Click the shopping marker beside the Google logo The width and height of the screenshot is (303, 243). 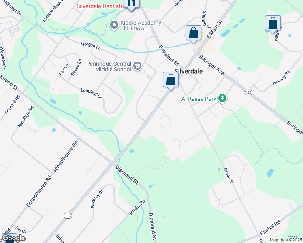click(x=9, y=239)
